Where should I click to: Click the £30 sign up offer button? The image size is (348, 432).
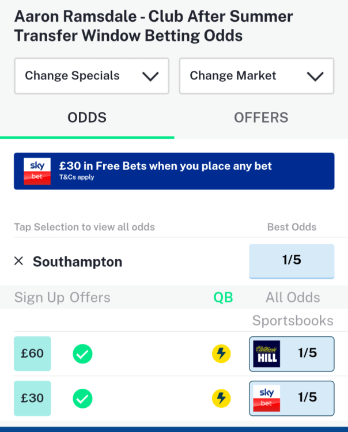click(x=32, y=398)
